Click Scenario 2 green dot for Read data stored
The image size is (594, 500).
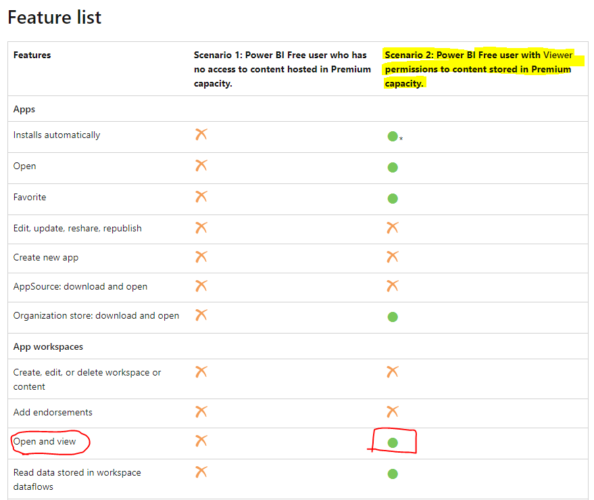tap(393, 474)
